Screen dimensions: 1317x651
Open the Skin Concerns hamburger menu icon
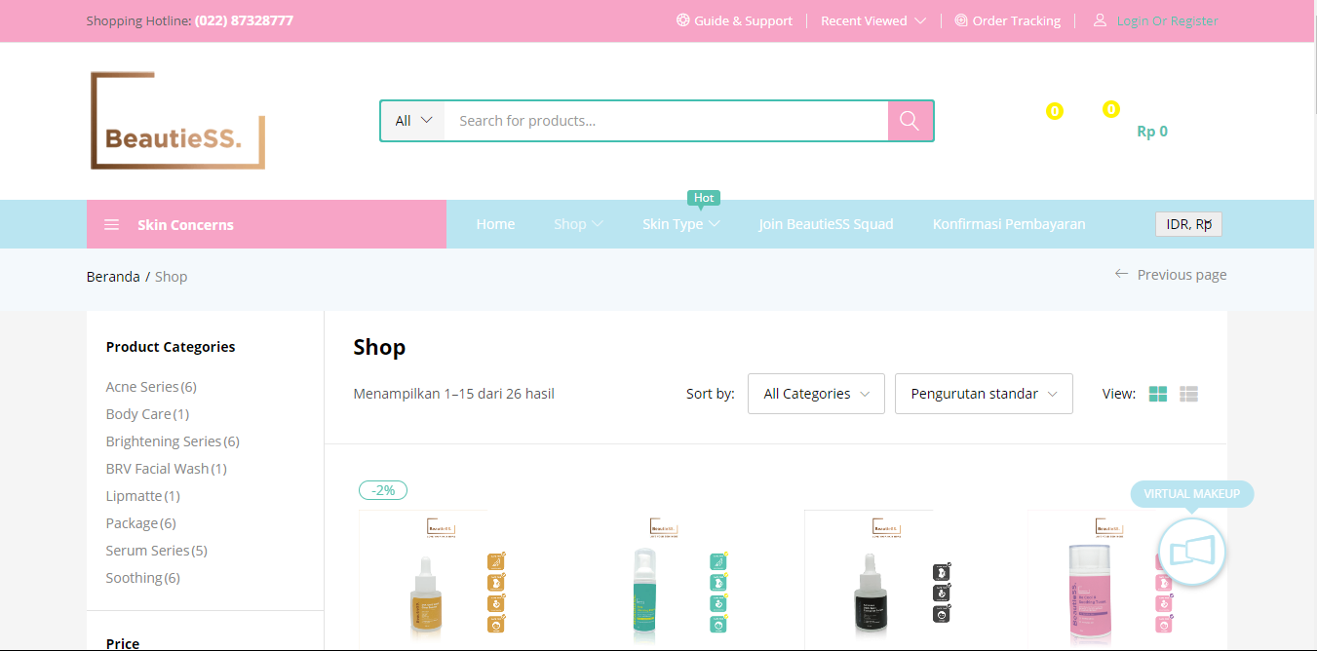[x=112, y=225]
